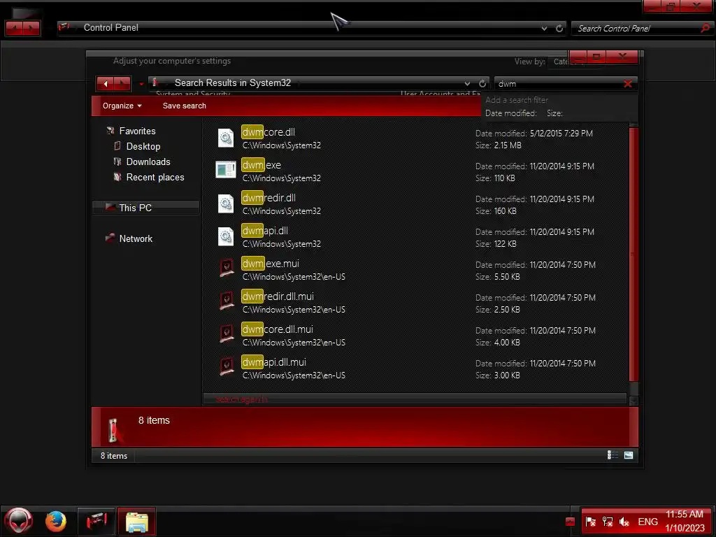
Task: Open the taskbar clock showing 11:55 AM
Action: tap(684, 521)
